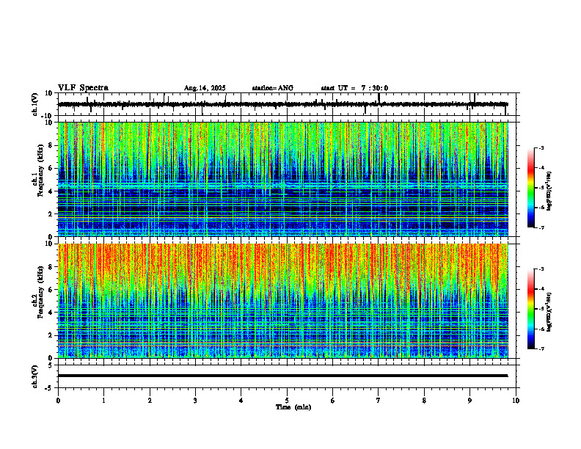The image size is (581, 449).
Task: Click the "4" kHz tick of ch.1 spectrogram
Action: [51, 191]
